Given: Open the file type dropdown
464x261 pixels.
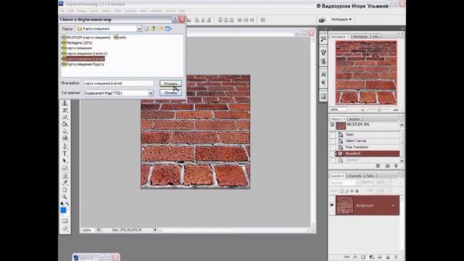Looking at the screenshot, I should 151,93.
